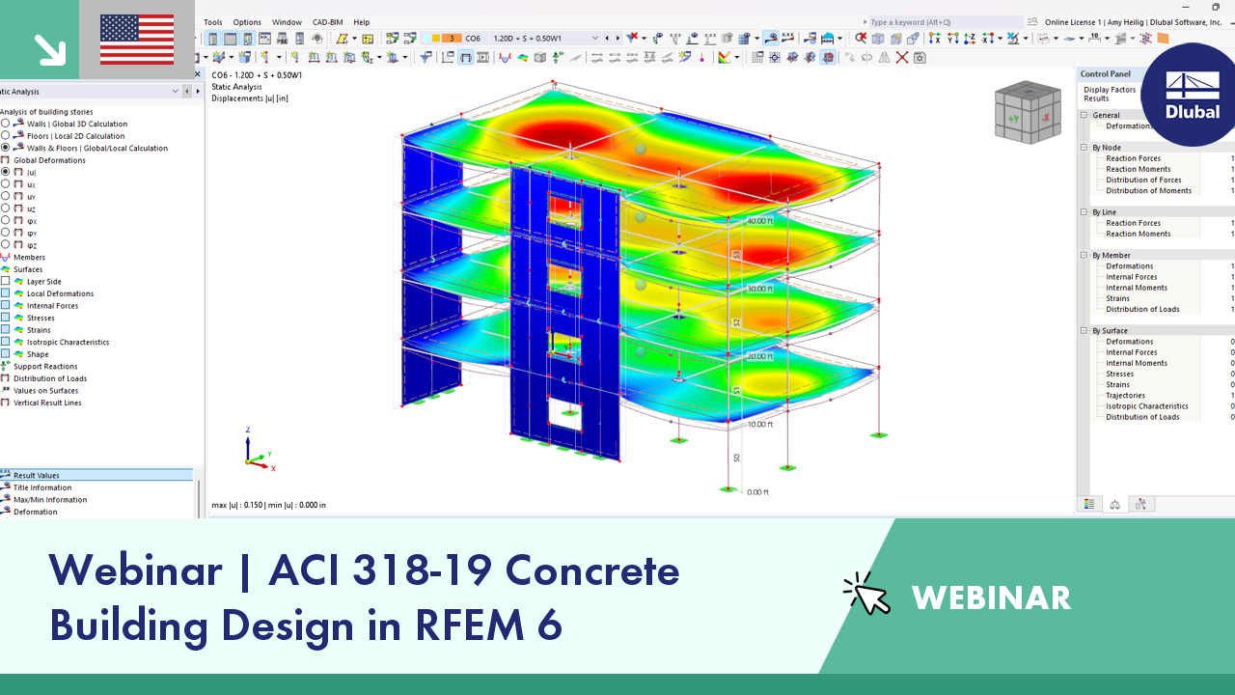1235x695 pixels.
Task: Click Max/Min Information in navigator list
Action: 50,500
